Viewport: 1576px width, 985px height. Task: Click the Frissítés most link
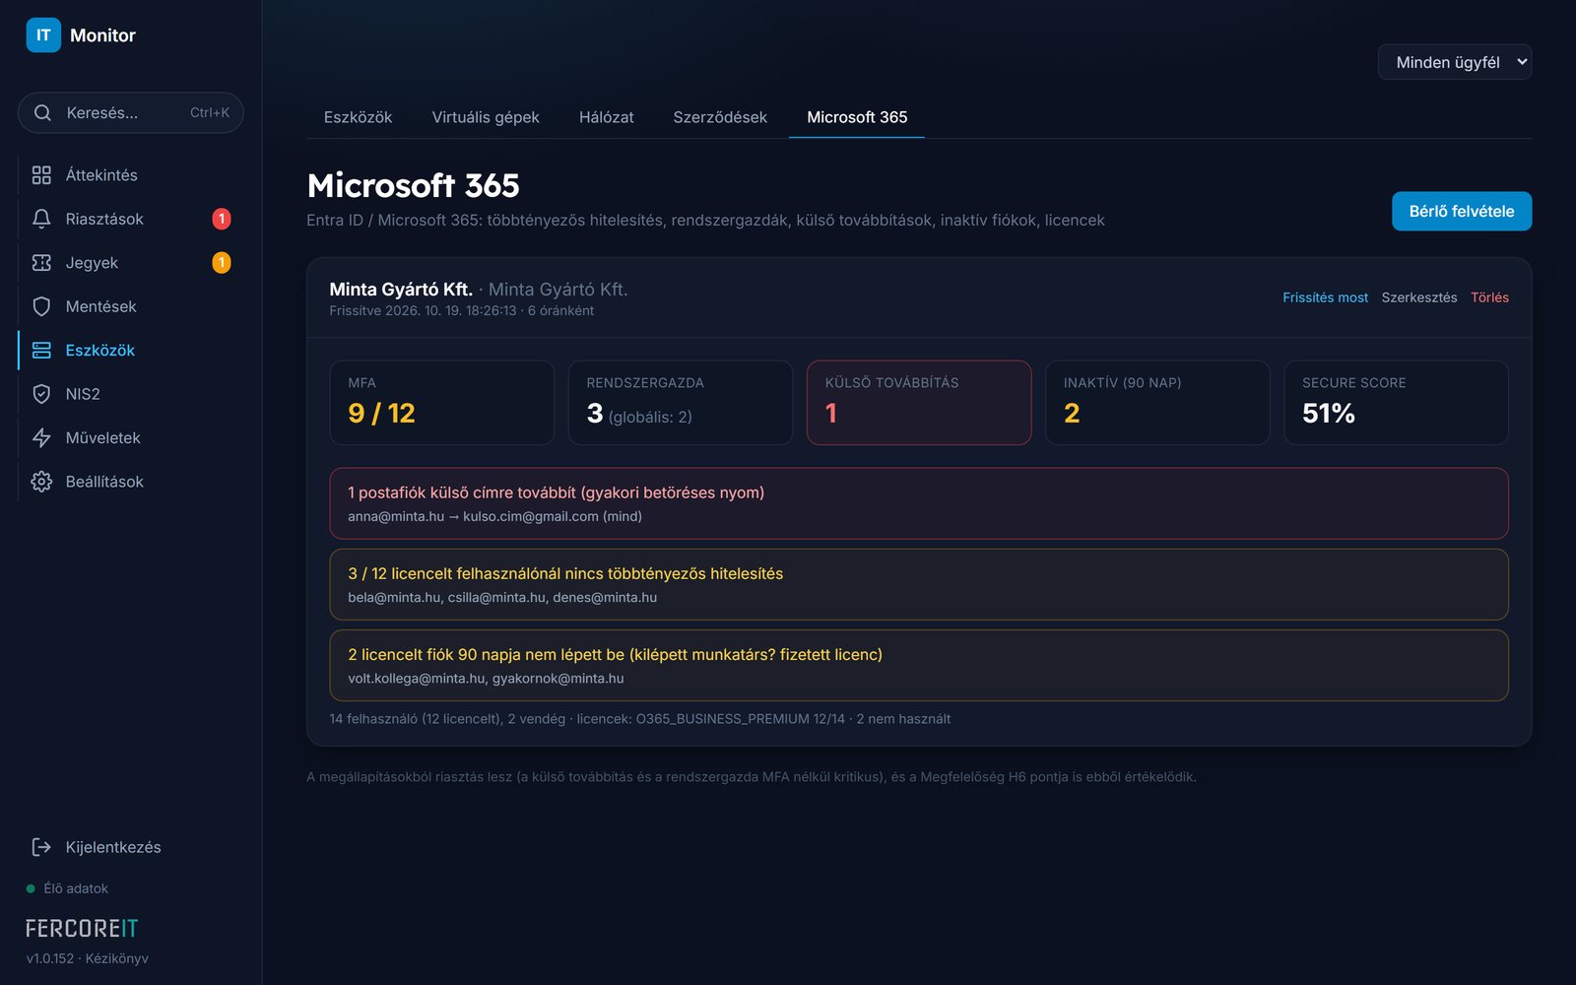tap(1325, 297)
